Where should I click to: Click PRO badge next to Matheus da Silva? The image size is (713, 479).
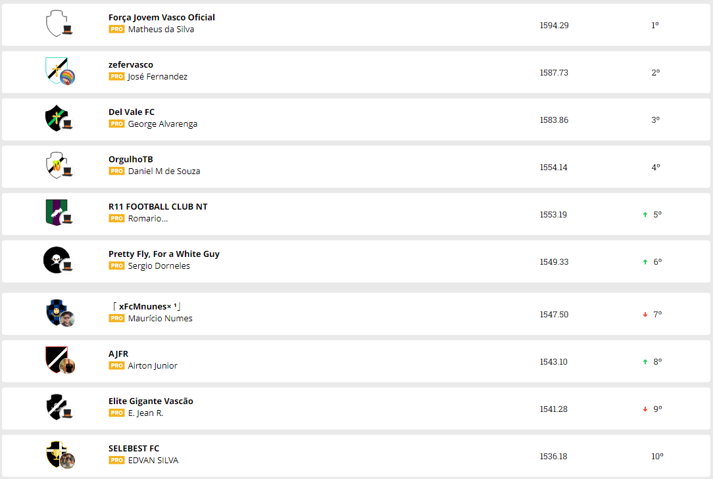[116, 29]
